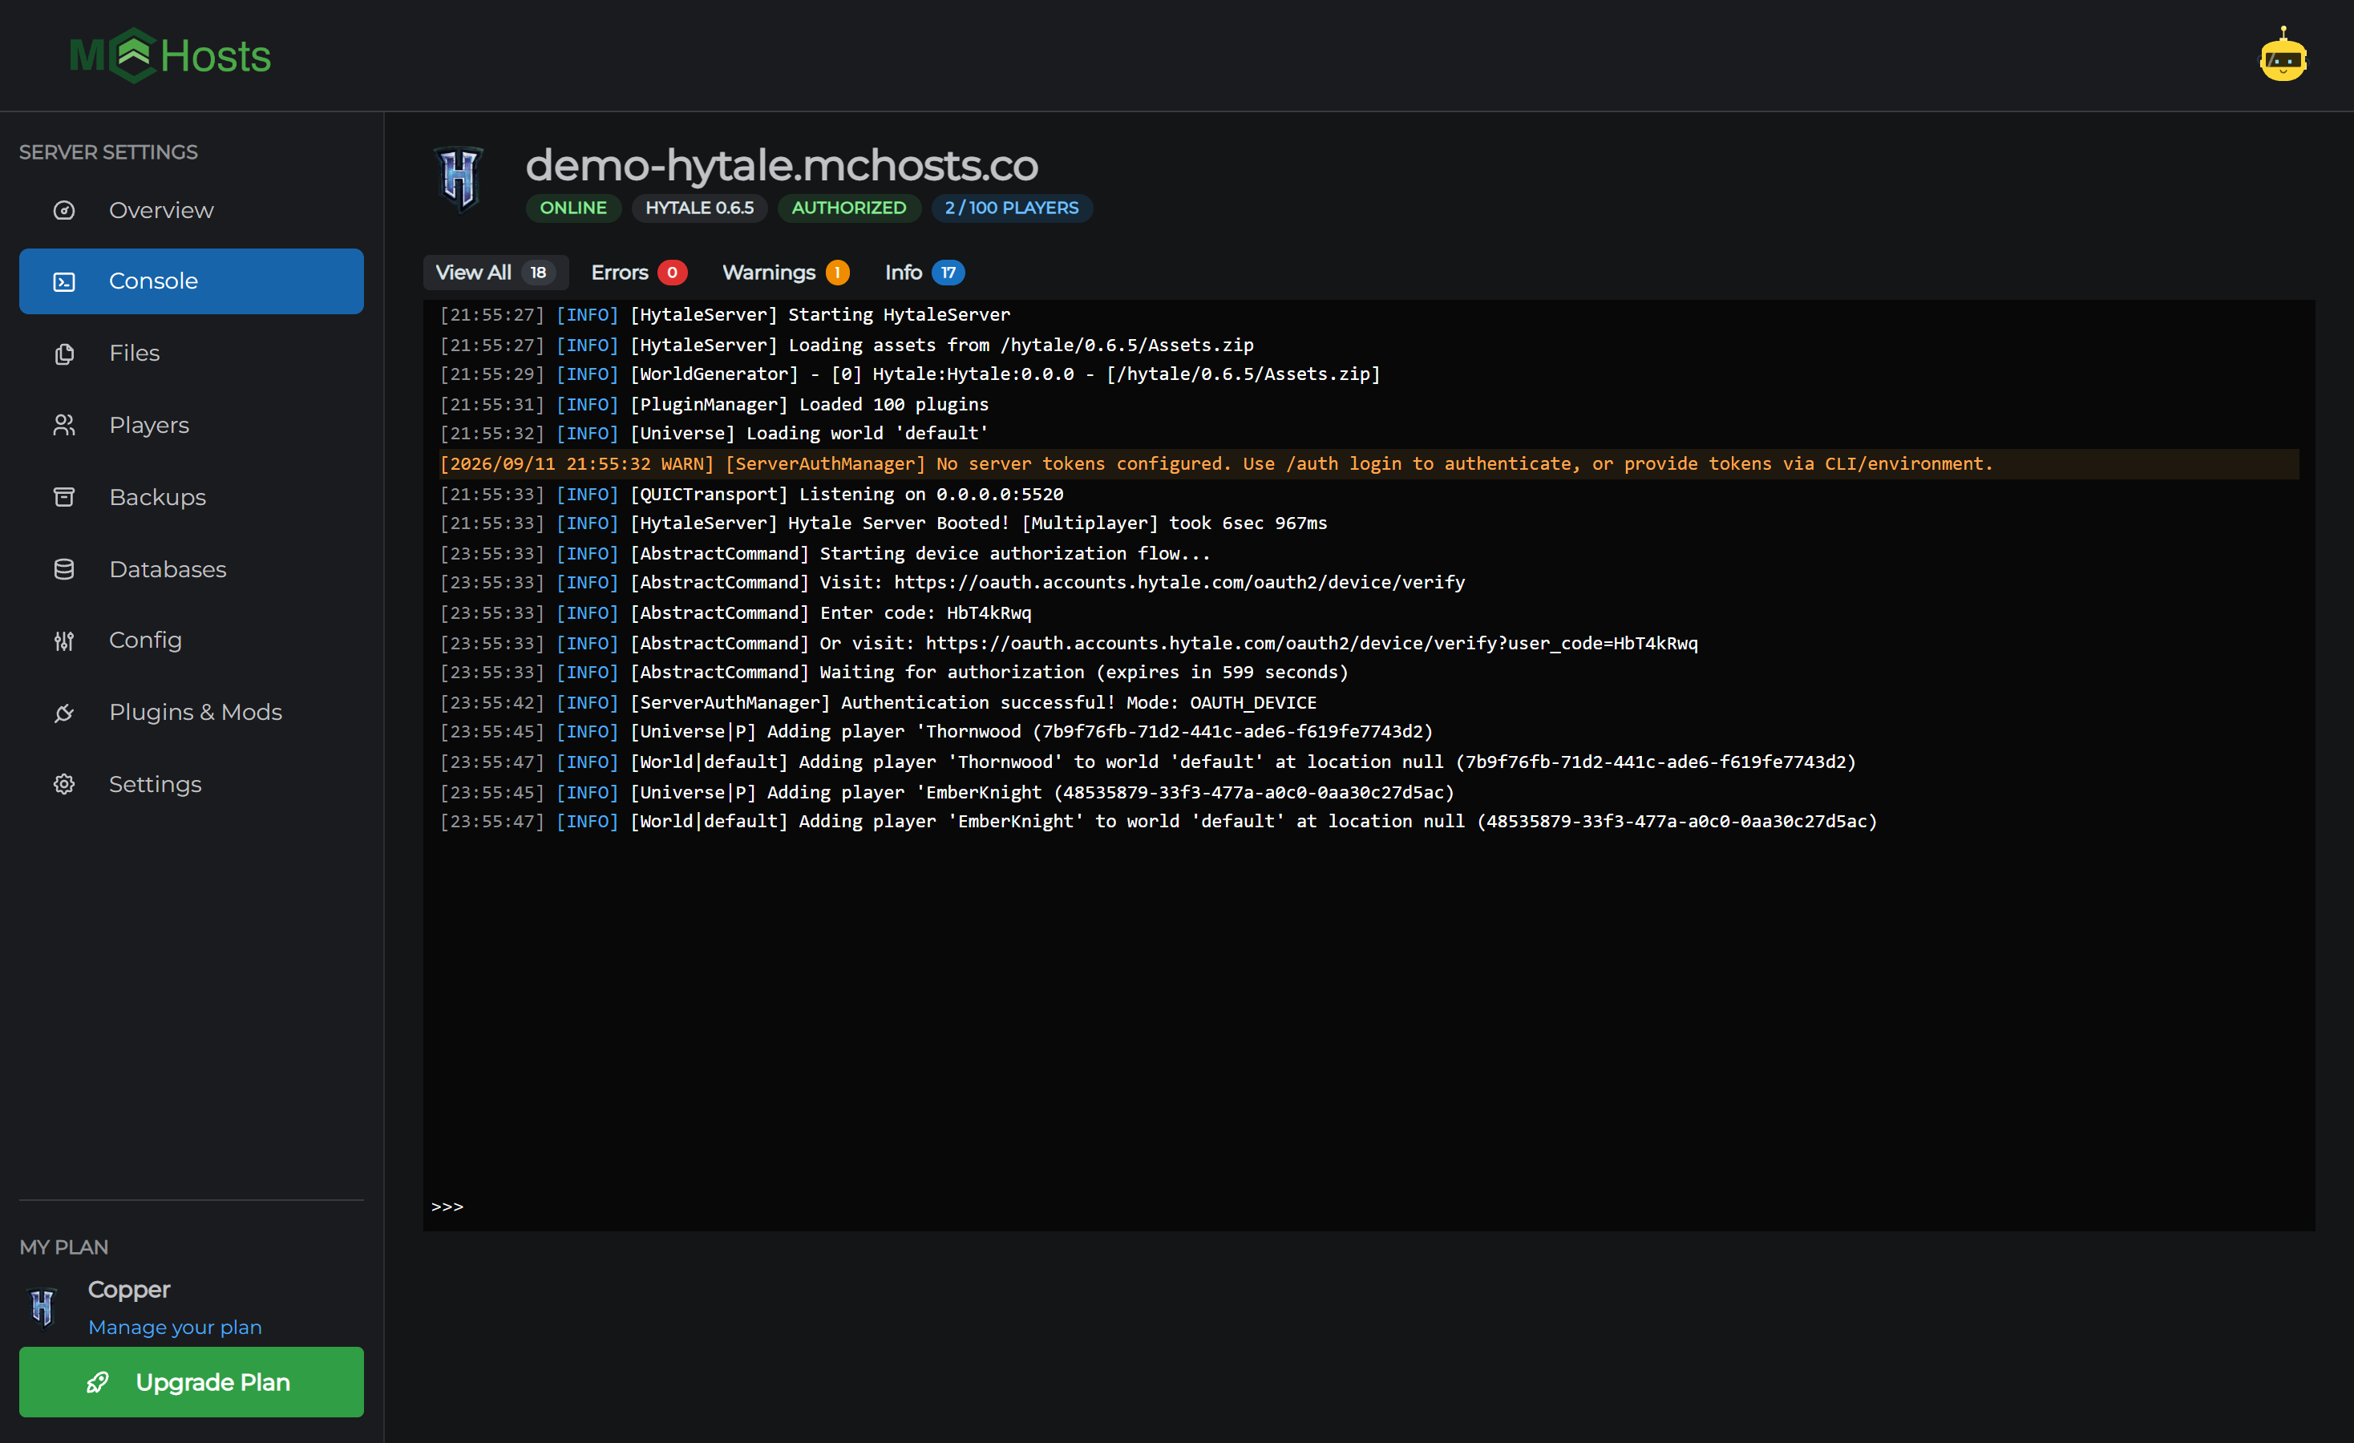Click the Hytale icon next to Copper plan

point(42,1307)
